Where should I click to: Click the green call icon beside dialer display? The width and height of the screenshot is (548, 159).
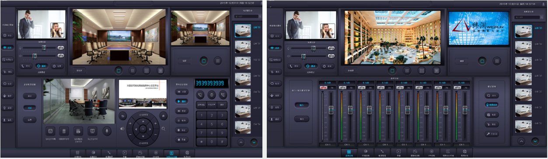(200, 94)
